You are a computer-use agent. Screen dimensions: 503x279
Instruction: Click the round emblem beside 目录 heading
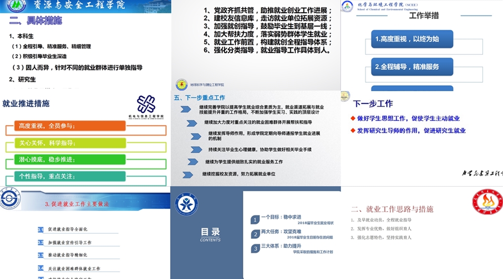(x=186, y=204)
